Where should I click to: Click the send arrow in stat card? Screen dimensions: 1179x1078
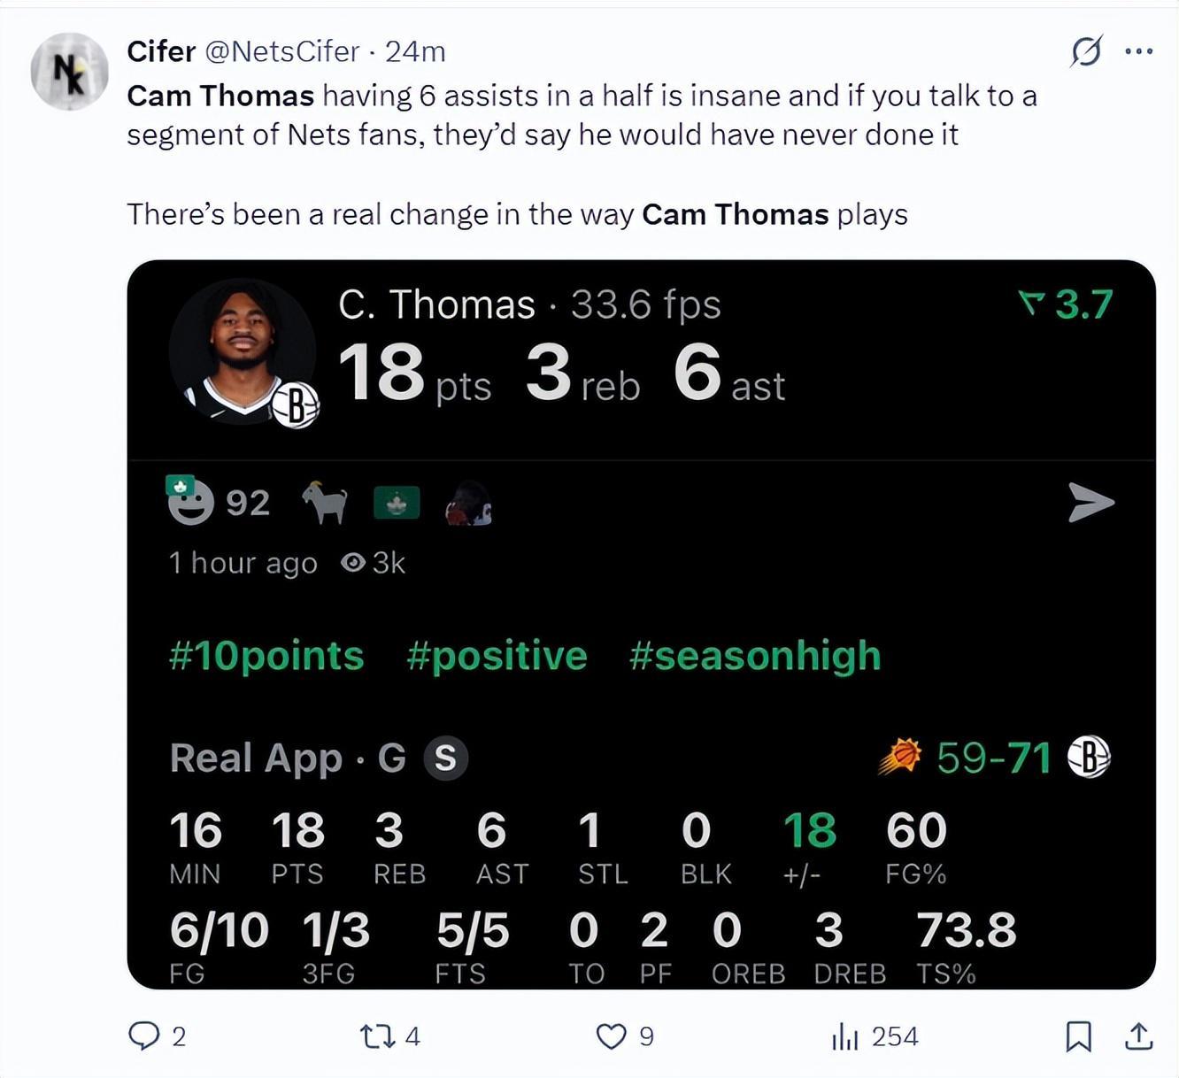pos(1090,503)
